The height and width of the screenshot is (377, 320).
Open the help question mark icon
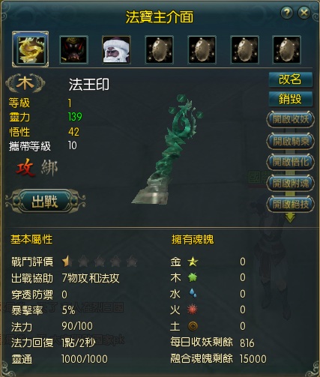pyautogui.click(x=287, y=12)
